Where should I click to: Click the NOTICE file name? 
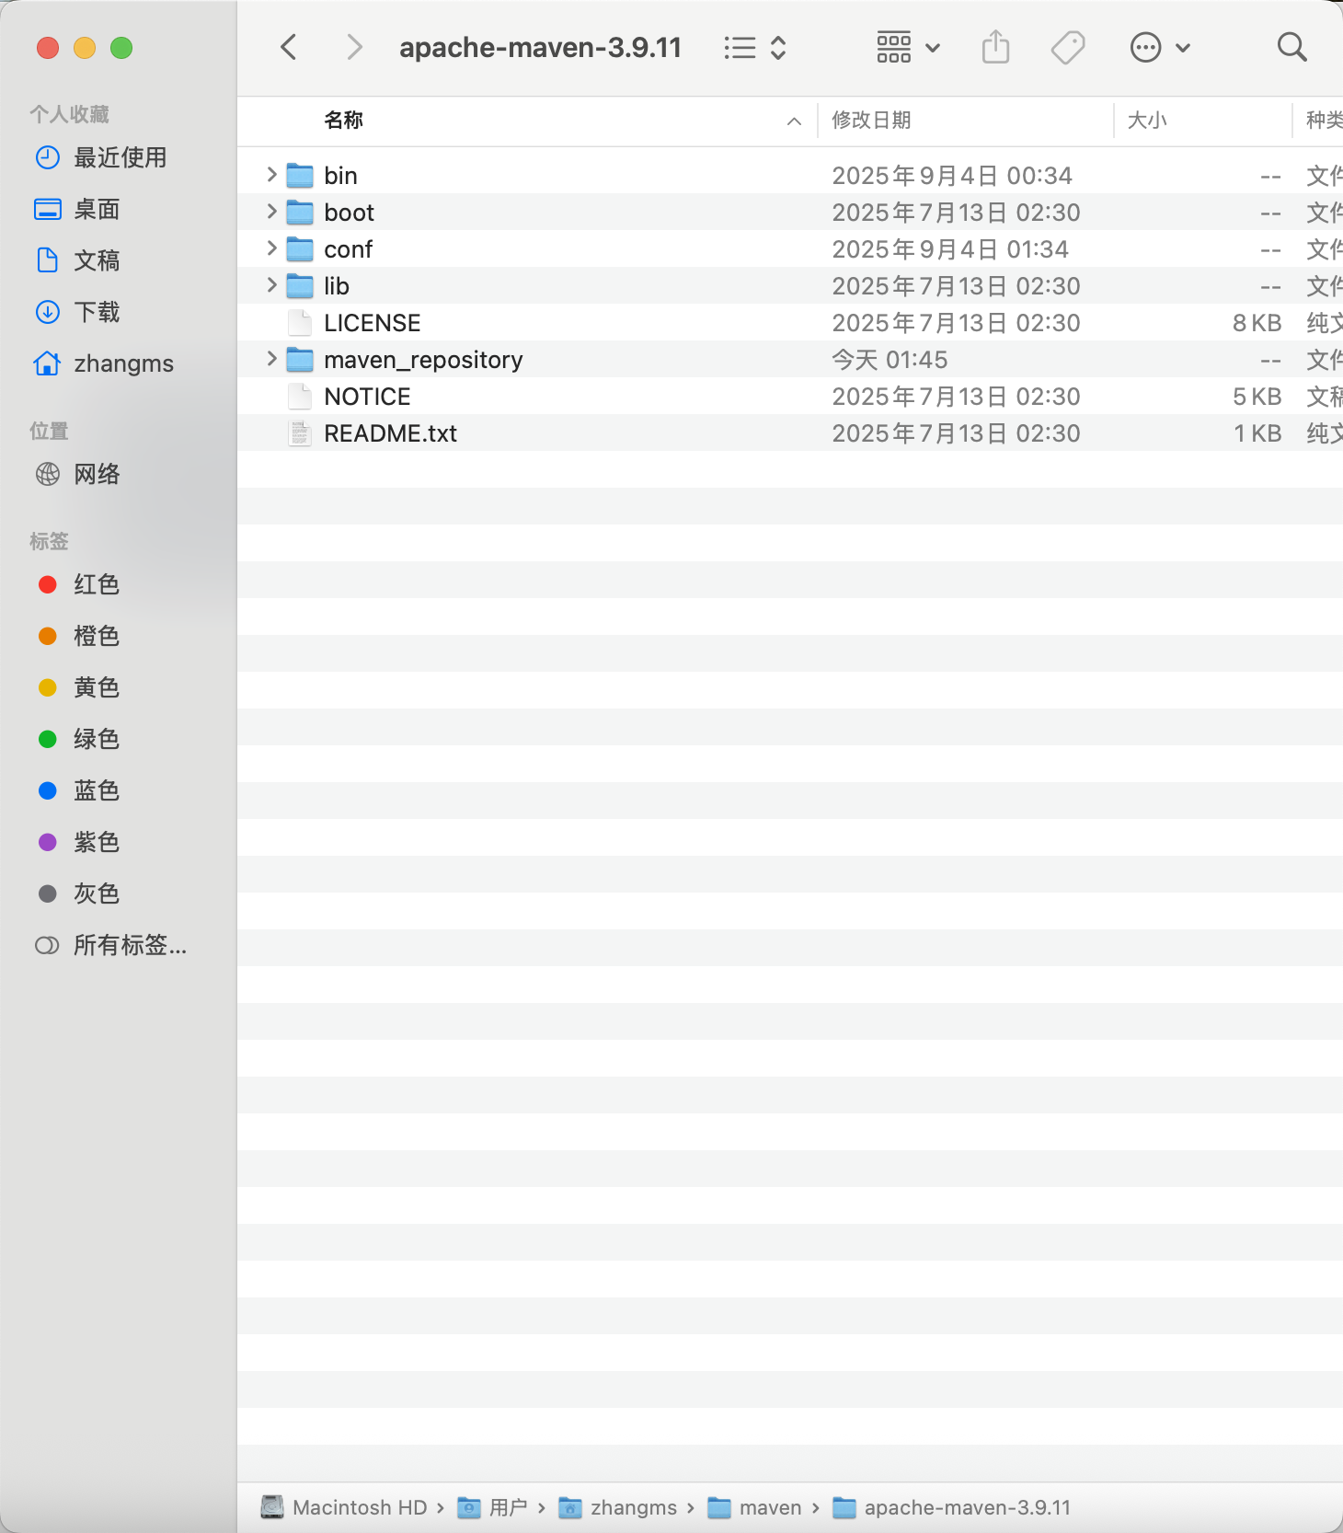coord(367,397)
